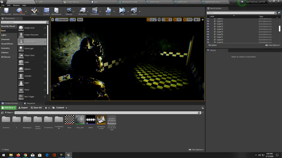Screen dimensions: 282x158
Task: Toggle visibility of Cube76 in outliner
Action: pyautogui.click(x=208, y=34)
